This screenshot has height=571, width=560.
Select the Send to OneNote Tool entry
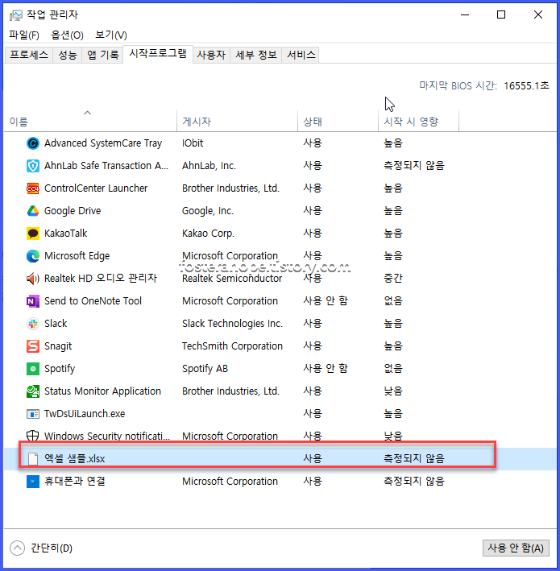click(x=93, y=301)
